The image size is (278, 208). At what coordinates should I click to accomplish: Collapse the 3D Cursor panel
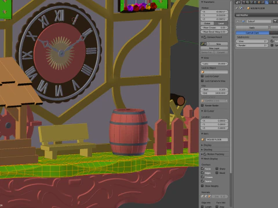[202, 111]
